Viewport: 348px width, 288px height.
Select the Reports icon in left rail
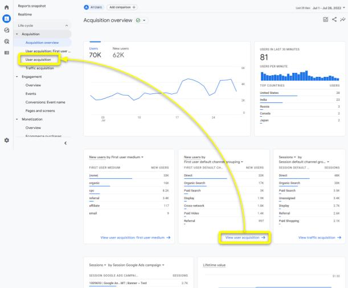pyautogui.click(x=7, y=19)
